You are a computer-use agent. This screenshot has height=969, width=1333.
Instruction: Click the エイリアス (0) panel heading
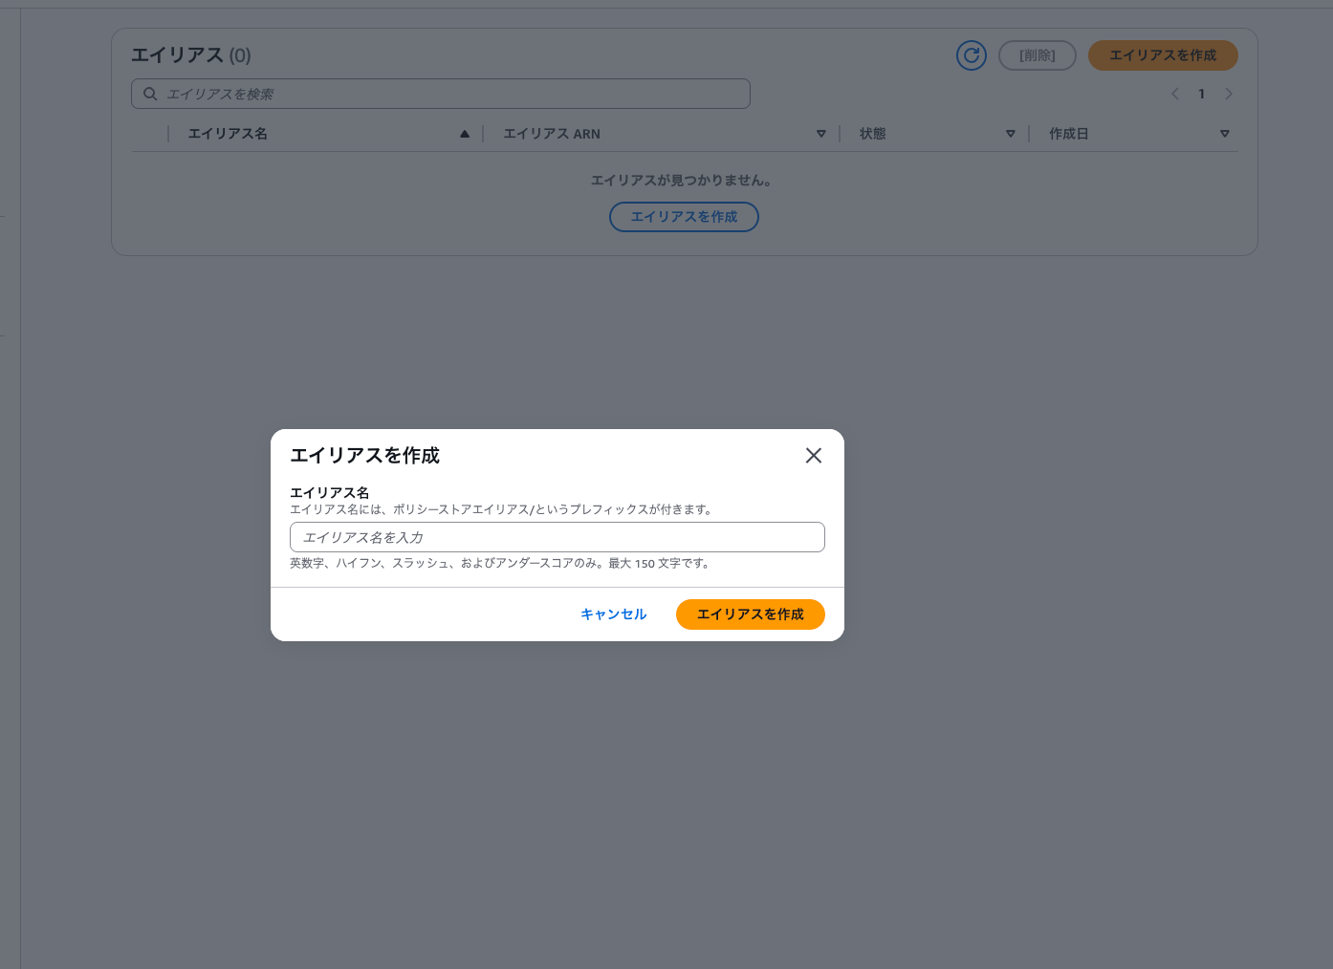191,55
